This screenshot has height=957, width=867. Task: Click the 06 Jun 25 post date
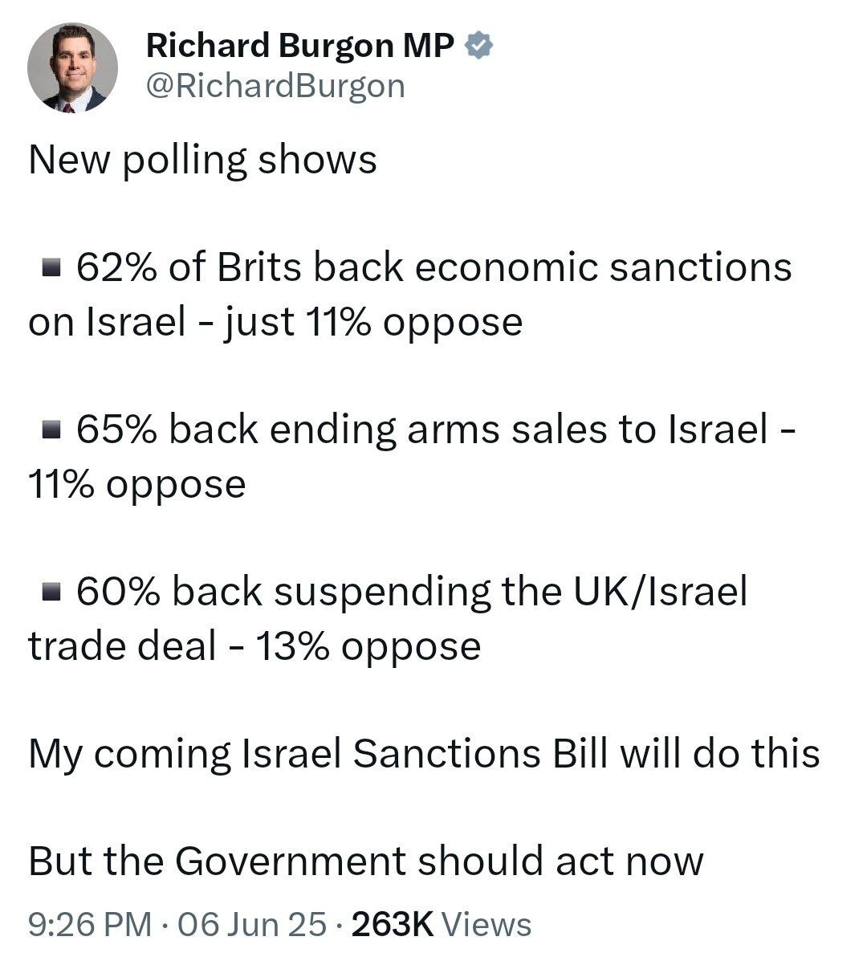pyautogui.click(x=252, y=924)
